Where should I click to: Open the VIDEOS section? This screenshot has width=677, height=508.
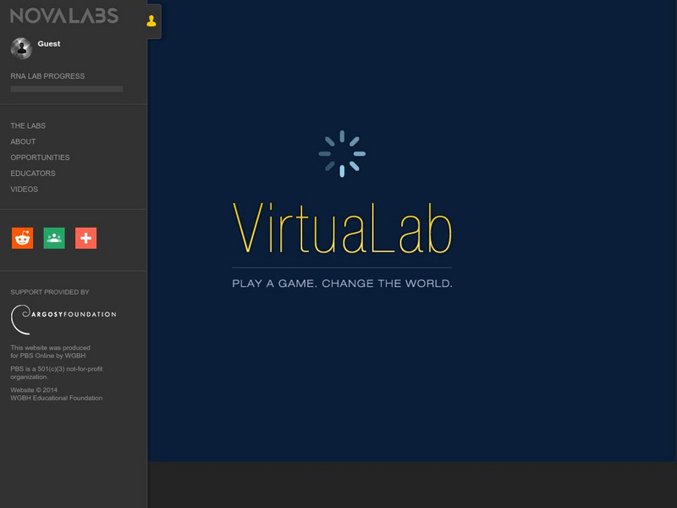click(25, 189)
